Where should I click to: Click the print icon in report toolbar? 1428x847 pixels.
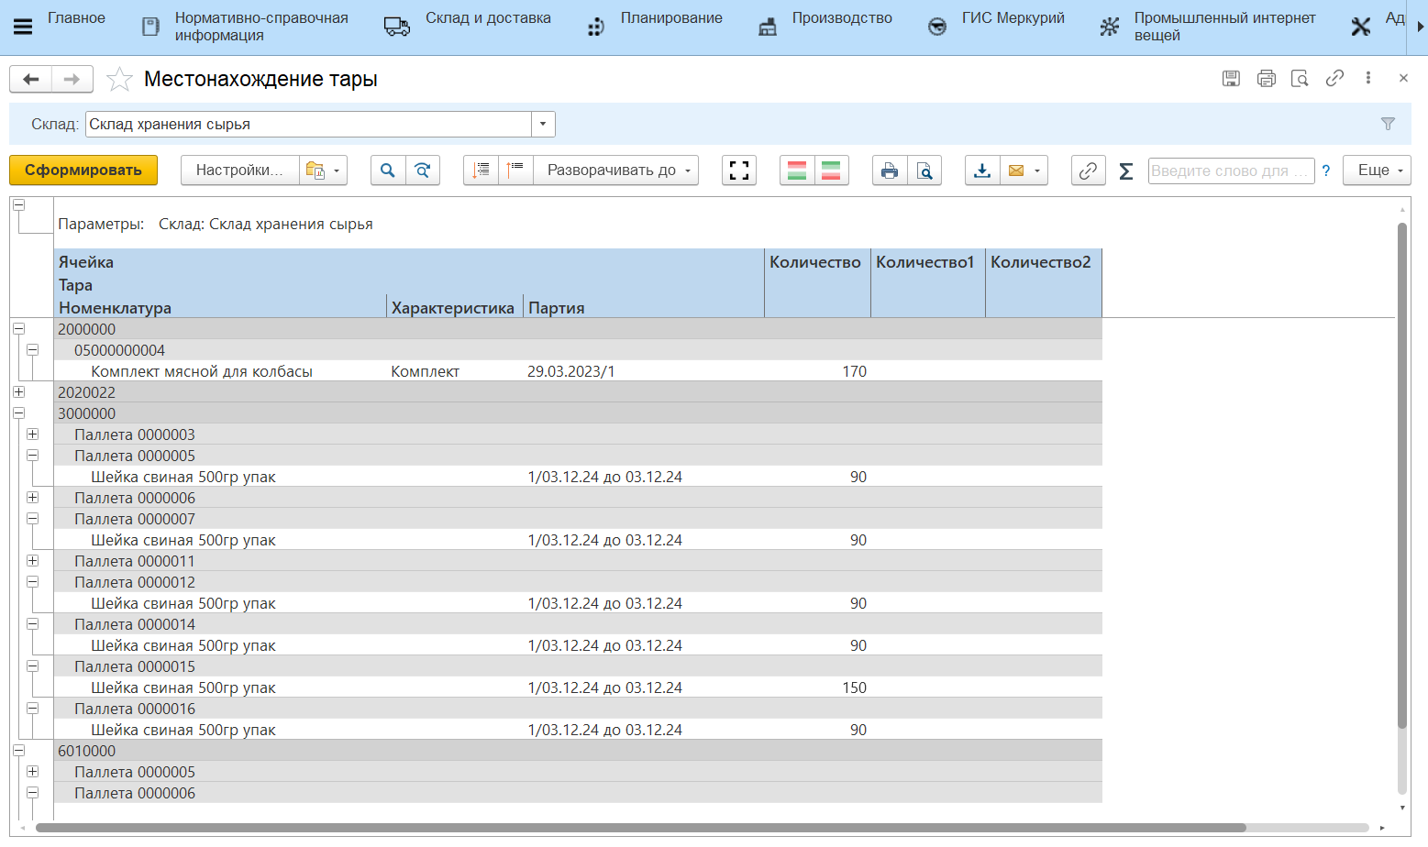point(889,170)
